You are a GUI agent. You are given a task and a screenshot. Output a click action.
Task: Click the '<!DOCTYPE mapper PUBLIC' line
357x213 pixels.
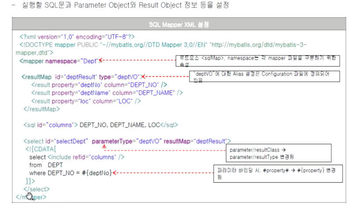tap(163, 45)
